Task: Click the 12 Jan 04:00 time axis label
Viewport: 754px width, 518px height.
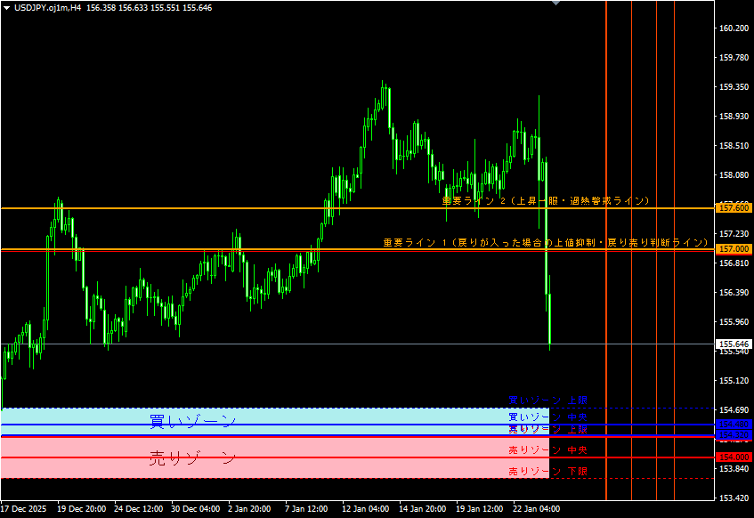Action: pyautogui.click(x=366, y=509)
